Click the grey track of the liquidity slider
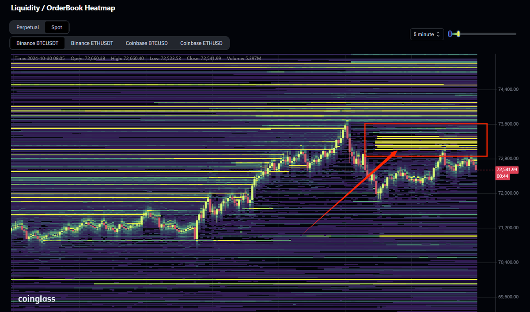This screenshot has height=312, width=530. [488, 34]
